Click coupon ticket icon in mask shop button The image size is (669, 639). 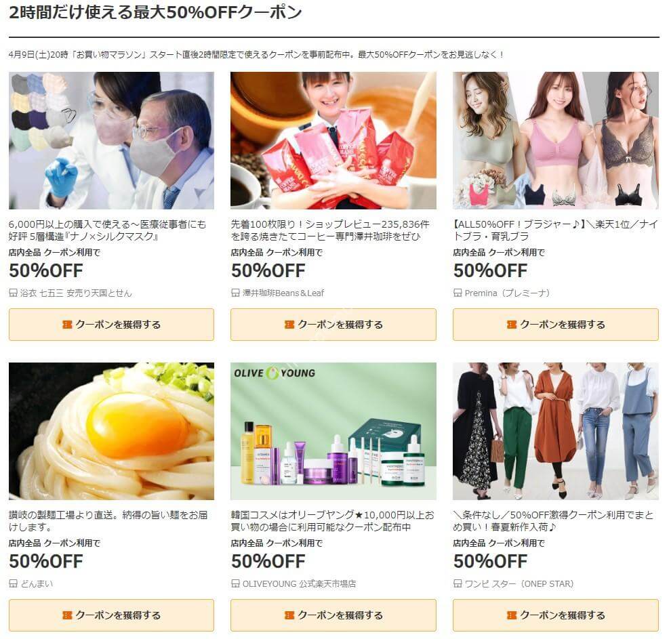click(67, 325)
